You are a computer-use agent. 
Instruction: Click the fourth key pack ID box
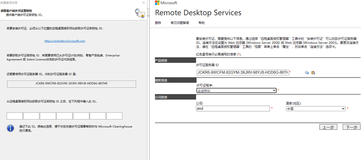click(64, 116)
